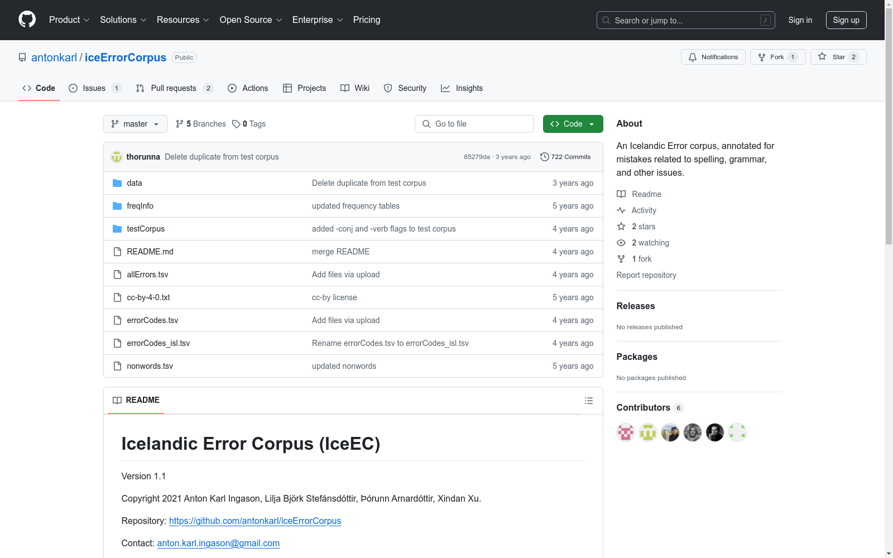This screenshot has height=558, width=893.
Task: Click the Readme book icon in About
Action: [621, 194]
